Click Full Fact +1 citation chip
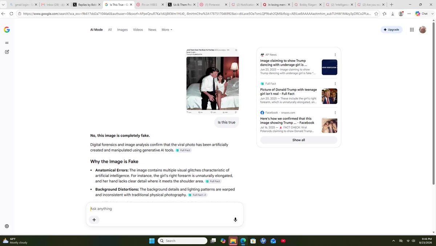 (x=198, y=195)
